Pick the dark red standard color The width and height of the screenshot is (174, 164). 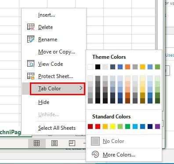tap(90, 126)
